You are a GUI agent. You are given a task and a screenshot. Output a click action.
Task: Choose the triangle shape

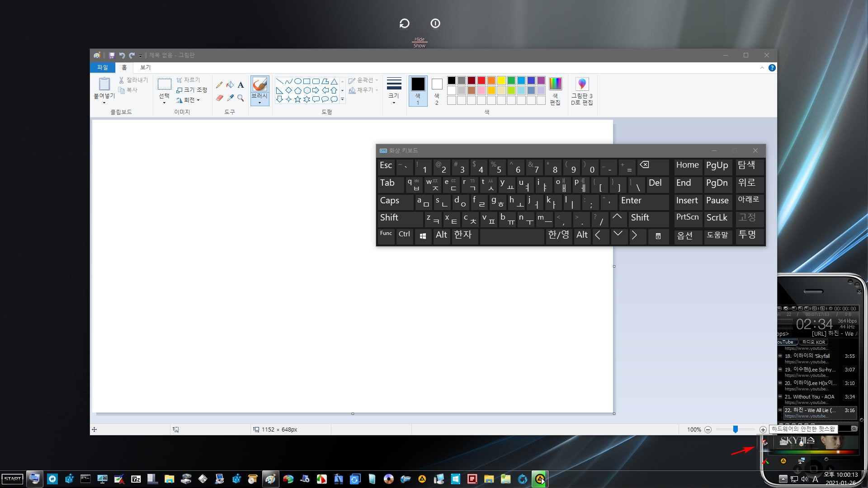pyautogui.click(x=334, y=81)
